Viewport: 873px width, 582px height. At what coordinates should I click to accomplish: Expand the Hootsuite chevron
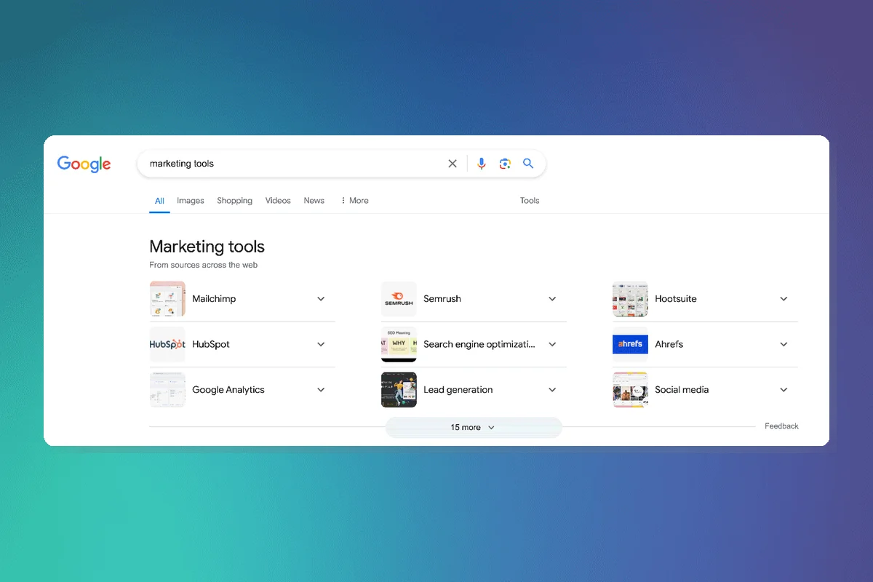(x=784, y=299)
